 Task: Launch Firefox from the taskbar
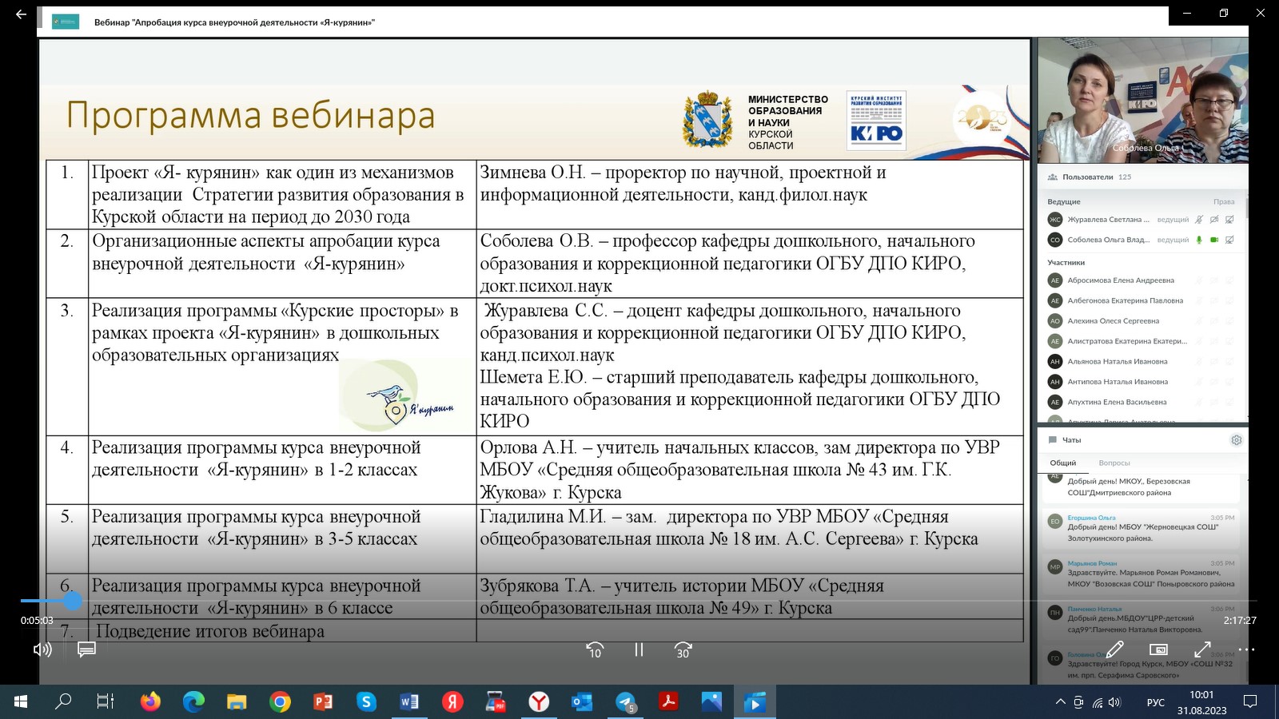[150, 701]
